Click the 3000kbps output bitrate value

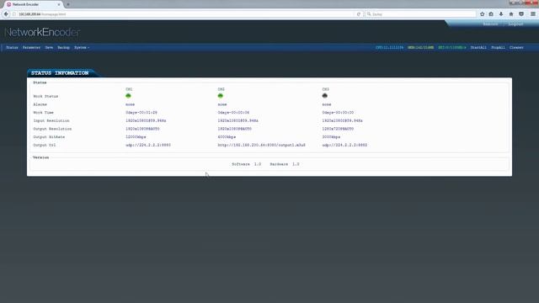pyautogui.click(x=331, y=136)
